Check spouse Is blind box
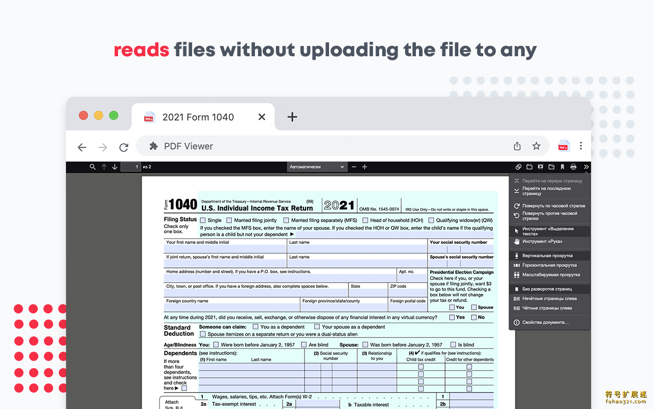Image resolution: width=654 pixels, height=409 pixels. [x=452, y=345]
